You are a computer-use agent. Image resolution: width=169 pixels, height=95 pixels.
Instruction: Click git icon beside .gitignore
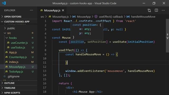click(x=5, y=76)
